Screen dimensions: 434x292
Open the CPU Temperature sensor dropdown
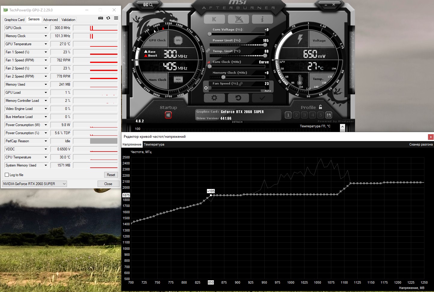(46, 157)
